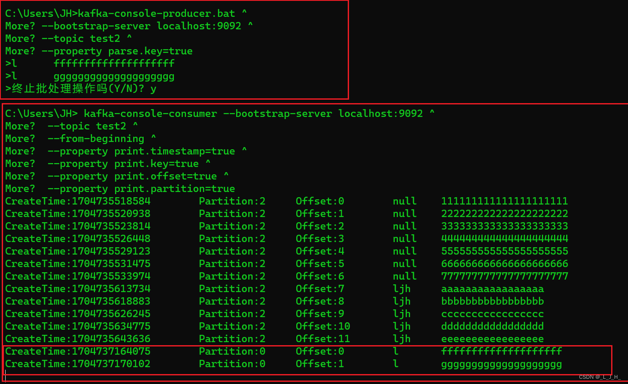The image size is (628, 384).
Task: Click the producer input line 'gggggggggggggggggggg'
Action: [114, 77]
